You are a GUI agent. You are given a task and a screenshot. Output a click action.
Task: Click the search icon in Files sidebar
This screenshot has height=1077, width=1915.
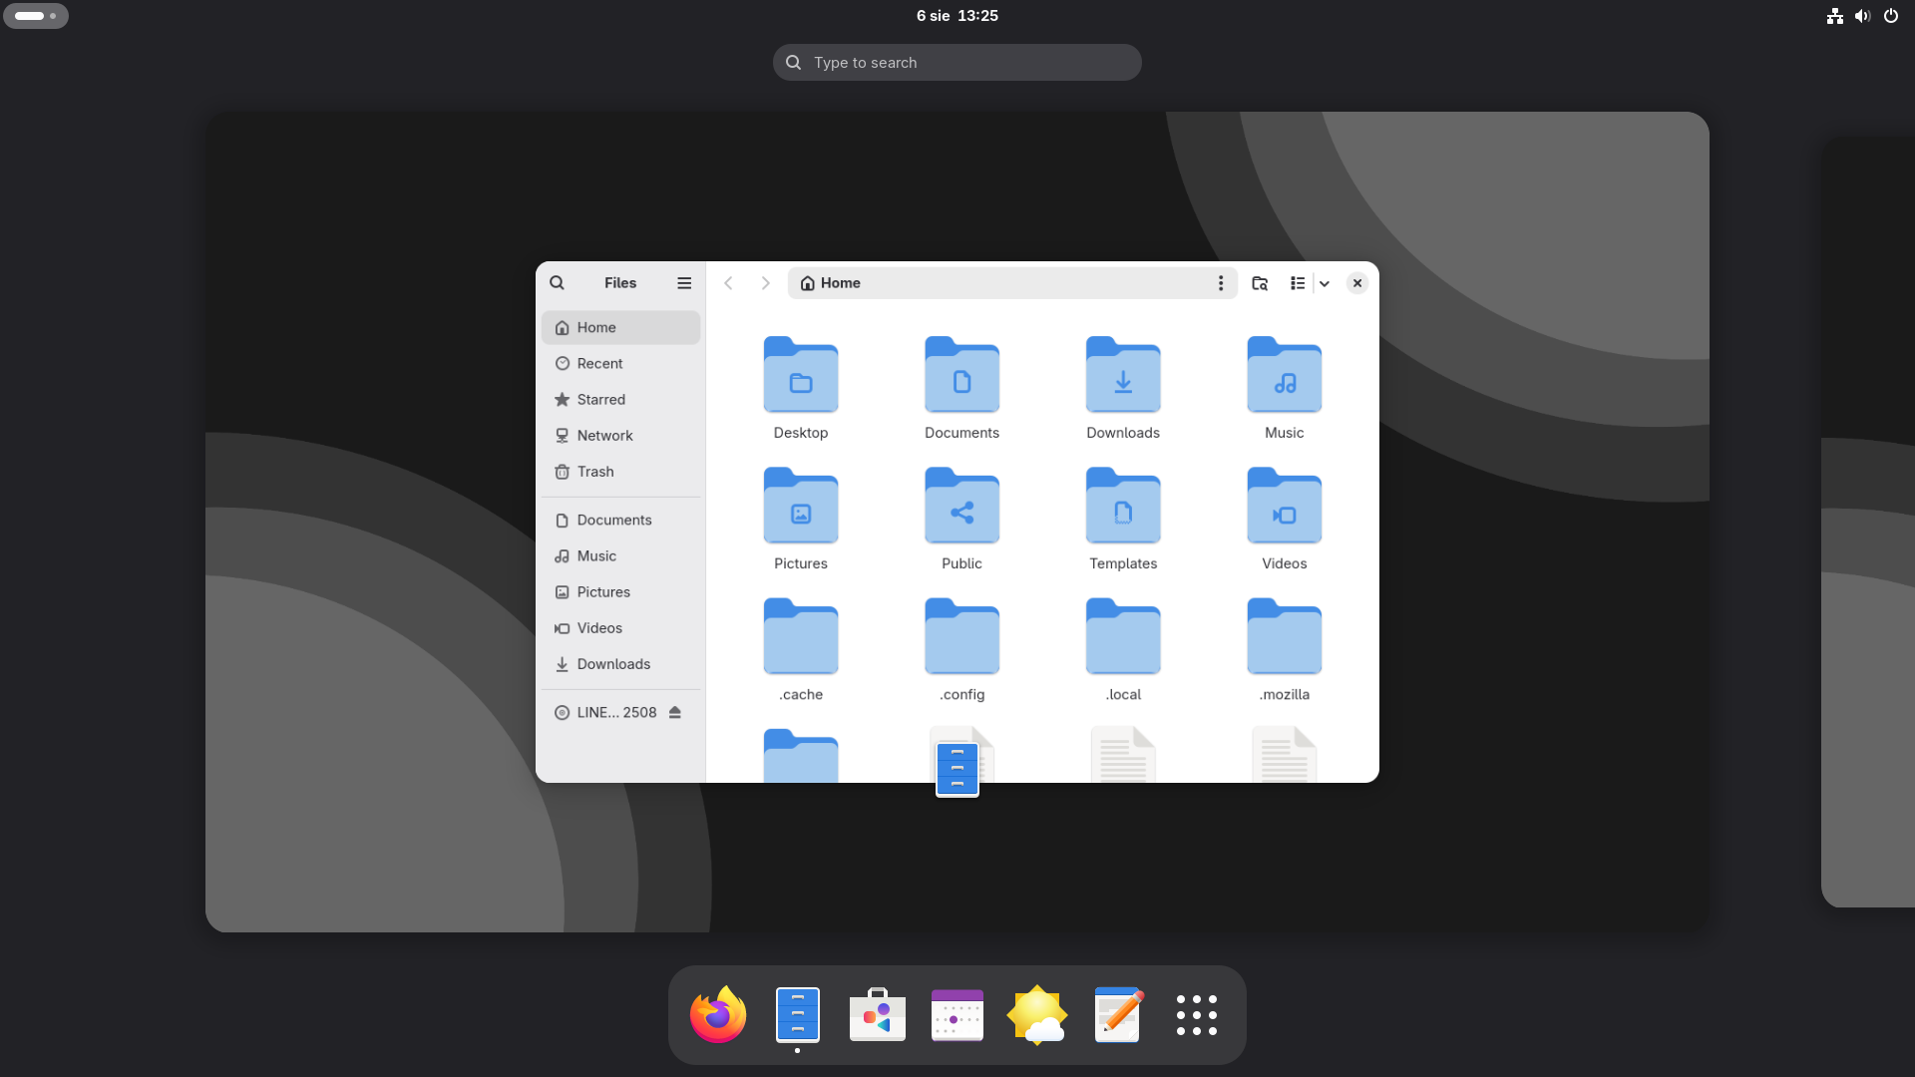pos(557,283)
